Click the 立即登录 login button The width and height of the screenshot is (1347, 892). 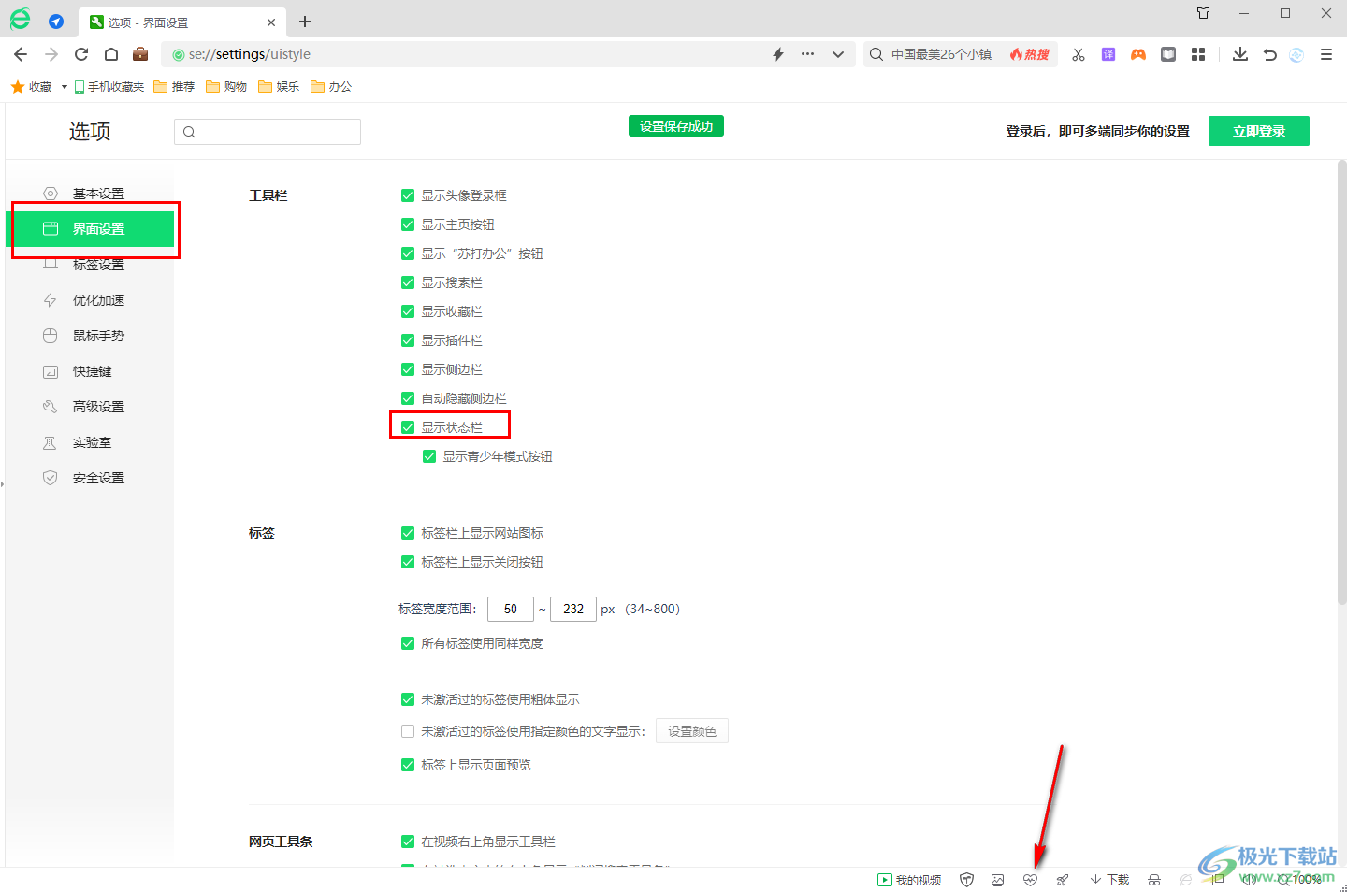pyautogui.click(x=1259, y=131)
